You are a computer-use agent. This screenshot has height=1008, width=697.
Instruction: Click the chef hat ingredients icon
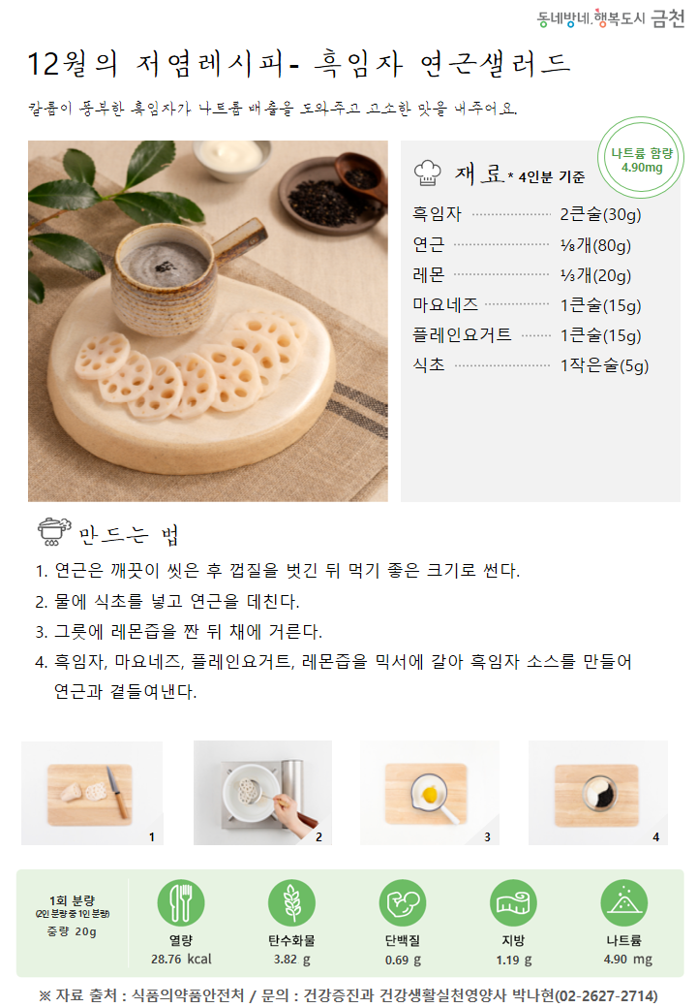[428, 173]
